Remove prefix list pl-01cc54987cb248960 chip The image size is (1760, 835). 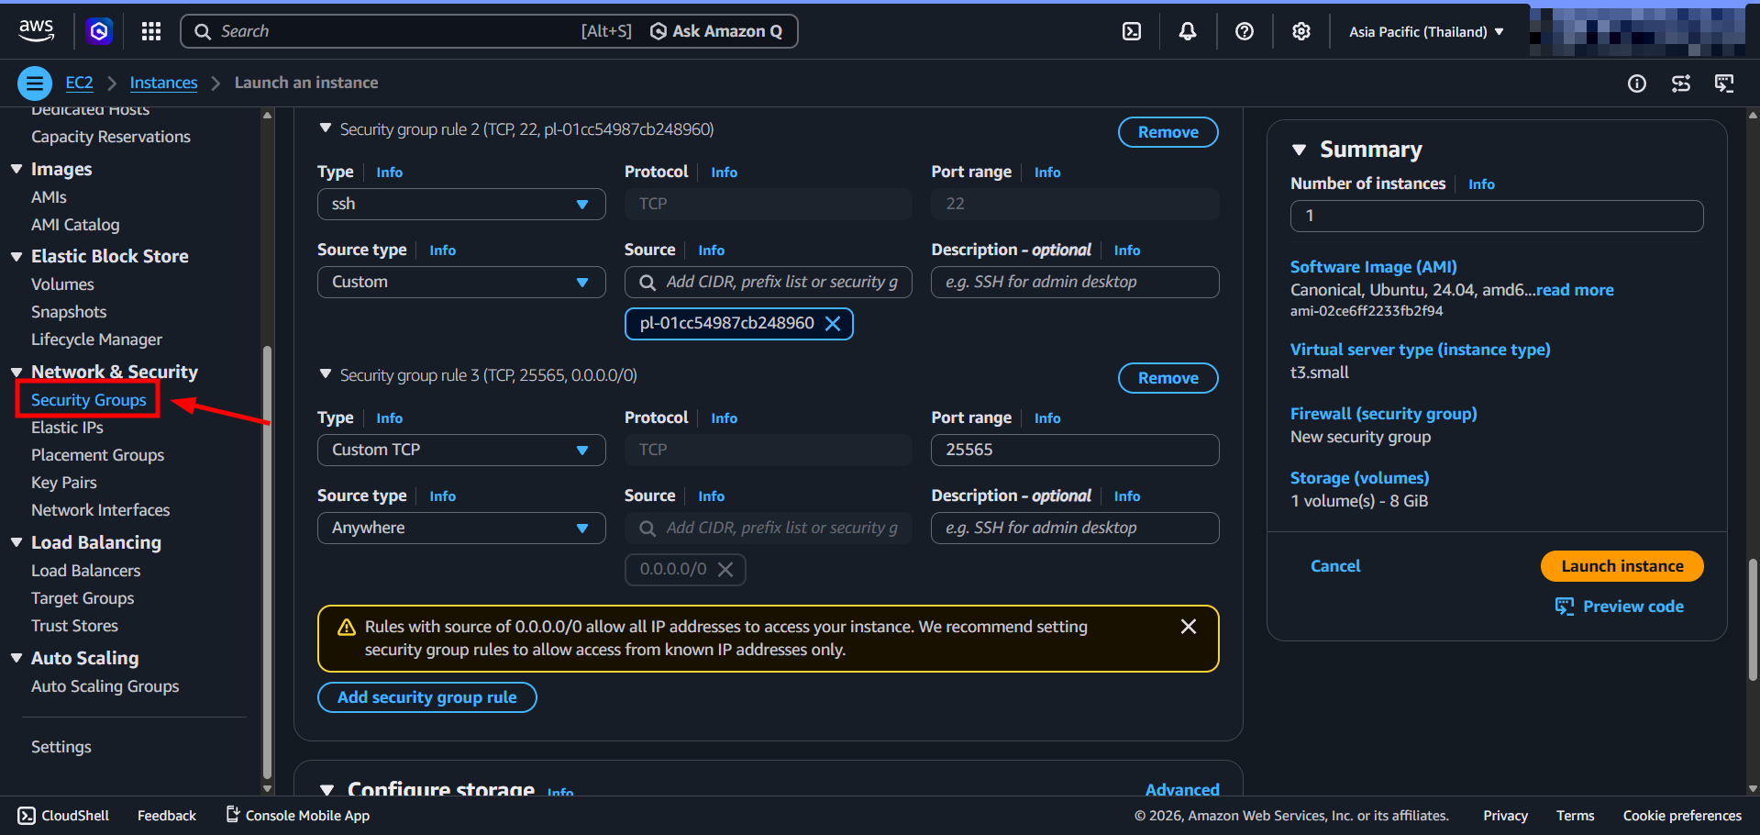coord(833,324)
